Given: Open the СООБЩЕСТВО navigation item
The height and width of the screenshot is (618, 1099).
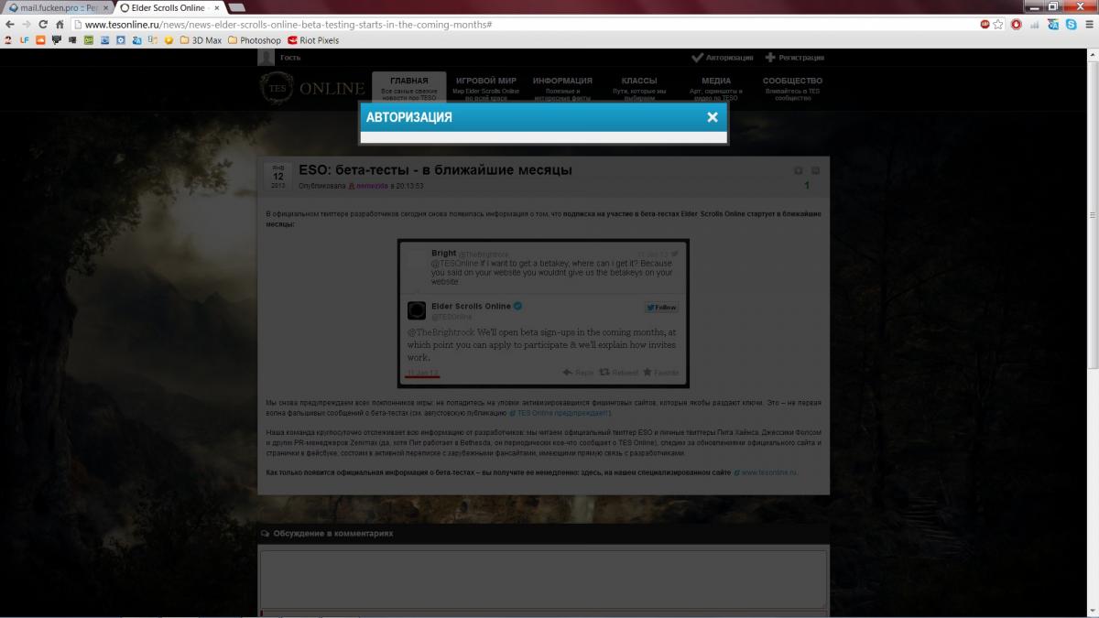Looking at the screenshot, I should [792, 88].
